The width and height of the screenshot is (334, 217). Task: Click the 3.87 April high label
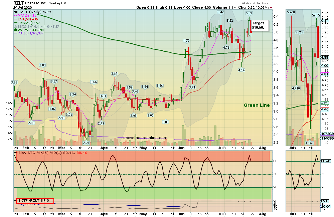pyautogui.click(x=114, y=74)
